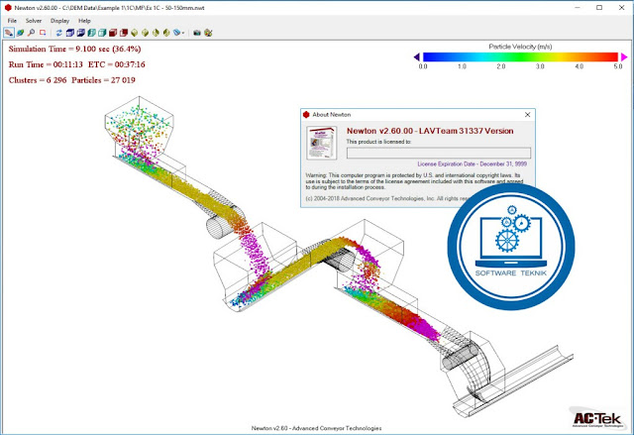This screenshot has height=435, width=634.
Task: Activate the magnifier zoom tool
Action: [x=31, y=33]
